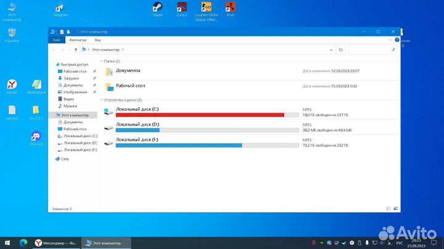Viewport: 444px width, 249px height.
Task: Open Explorer help question mark icon
Action: point(397,40)
